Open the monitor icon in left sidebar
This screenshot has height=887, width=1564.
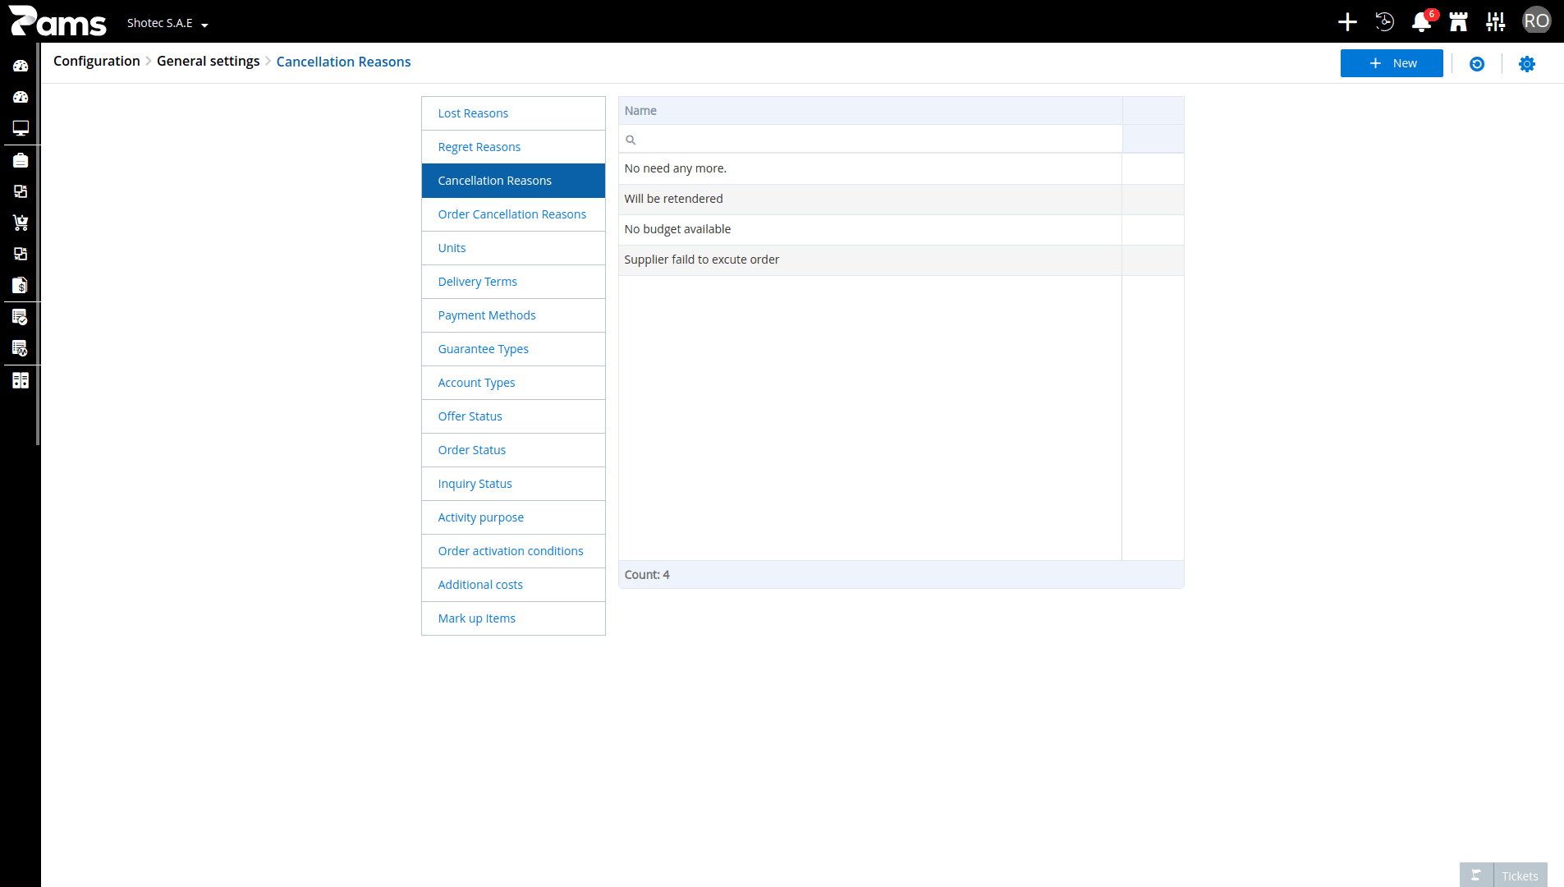coord(21,128)
